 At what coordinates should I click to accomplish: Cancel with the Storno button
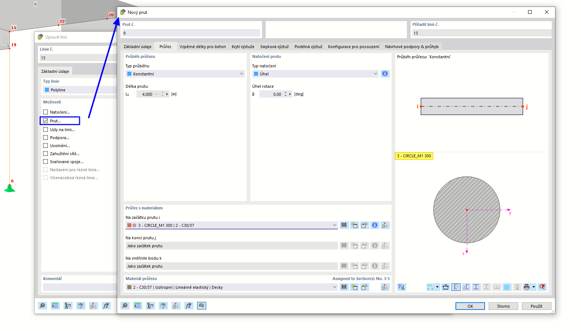coord(503,306)
